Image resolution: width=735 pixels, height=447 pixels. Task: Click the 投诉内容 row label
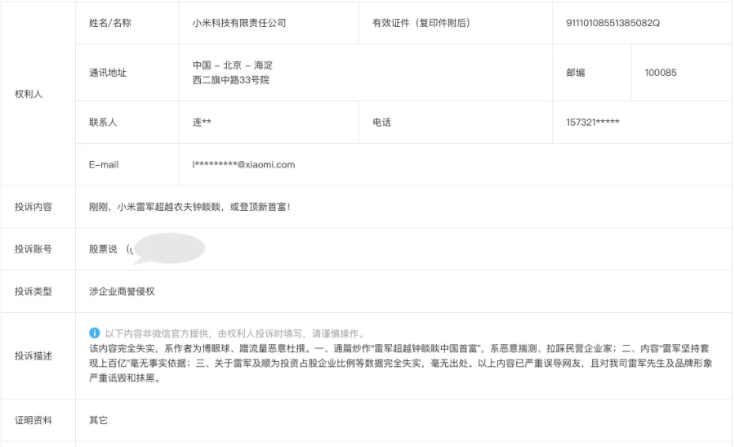33,207
